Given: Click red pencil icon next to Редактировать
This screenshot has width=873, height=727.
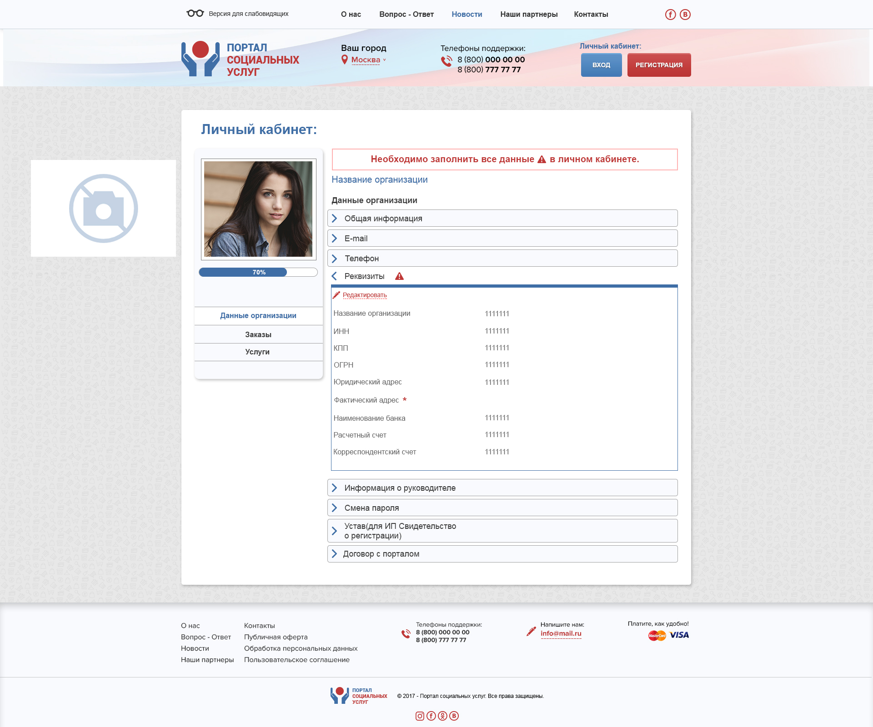Looking at the screenshot, I should [336, 295].
